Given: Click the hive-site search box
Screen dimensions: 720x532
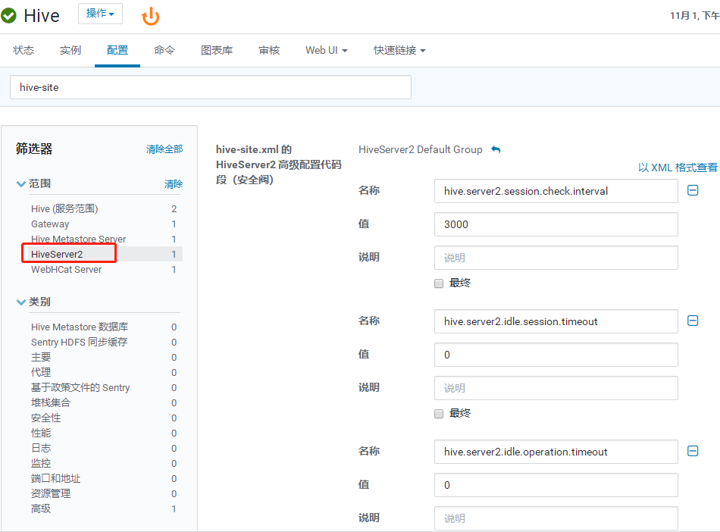Looking at the screenshot, I should [210, 87].
